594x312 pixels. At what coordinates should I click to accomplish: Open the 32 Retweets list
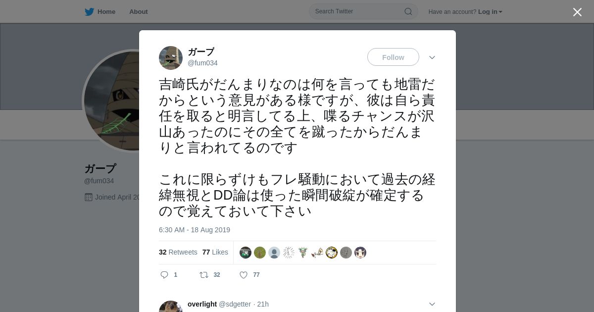pos(178,252)
